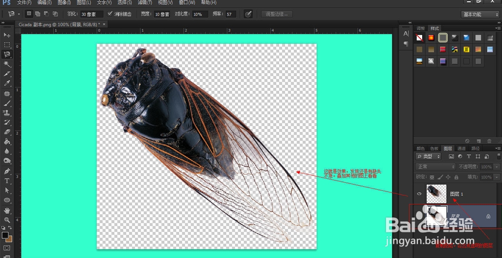
Task: Select the Blur (water drop) tool
Action: pos(7,152)
